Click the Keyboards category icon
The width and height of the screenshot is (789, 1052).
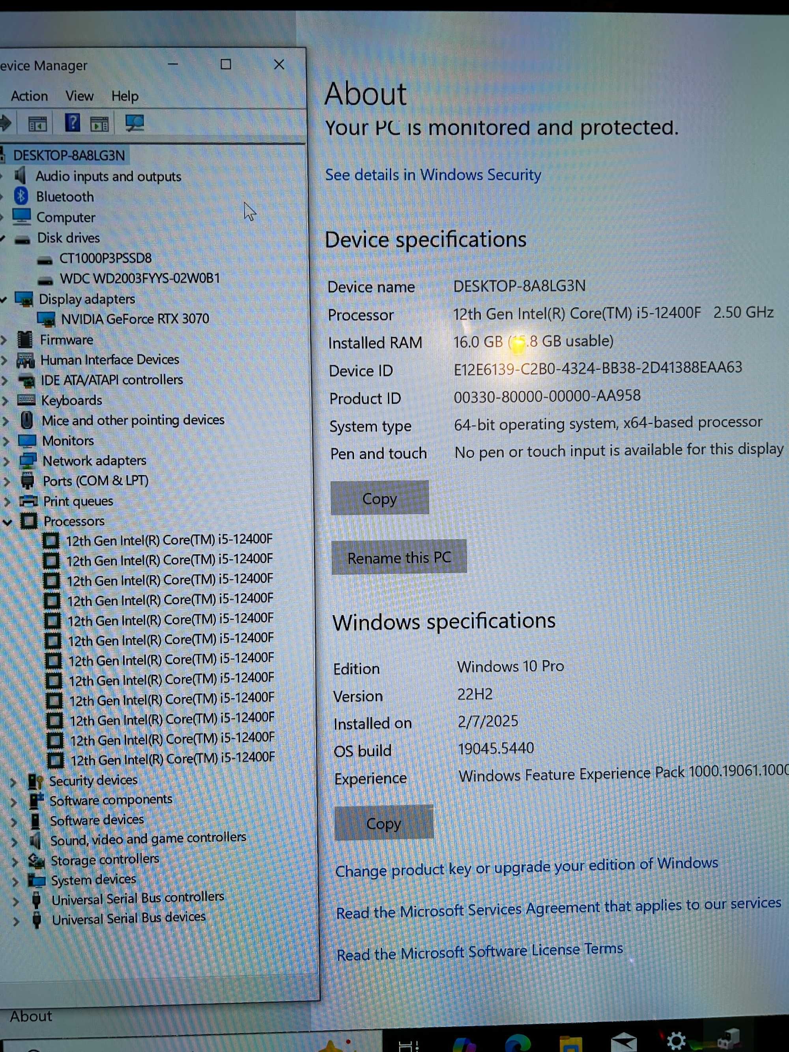(x=26, y=400)
